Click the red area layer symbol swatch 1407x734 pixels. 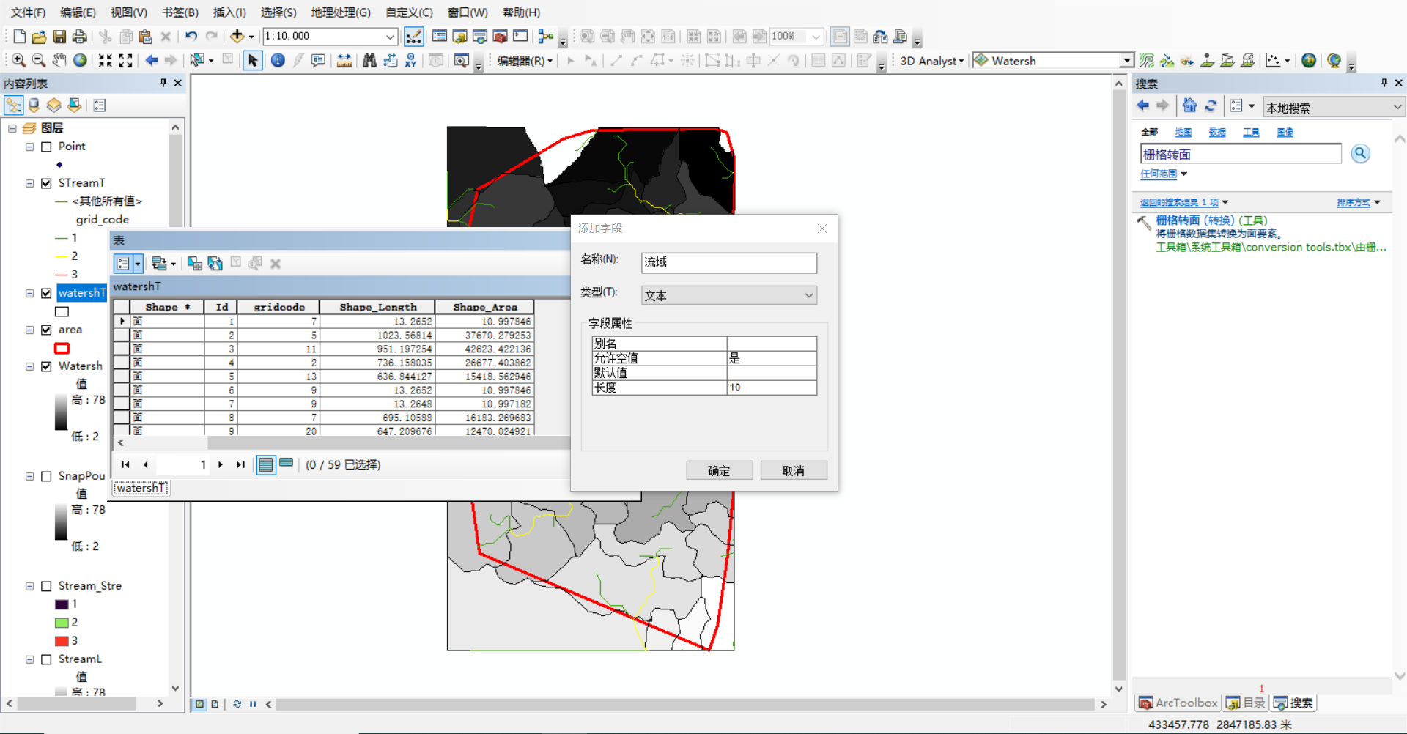62,348
